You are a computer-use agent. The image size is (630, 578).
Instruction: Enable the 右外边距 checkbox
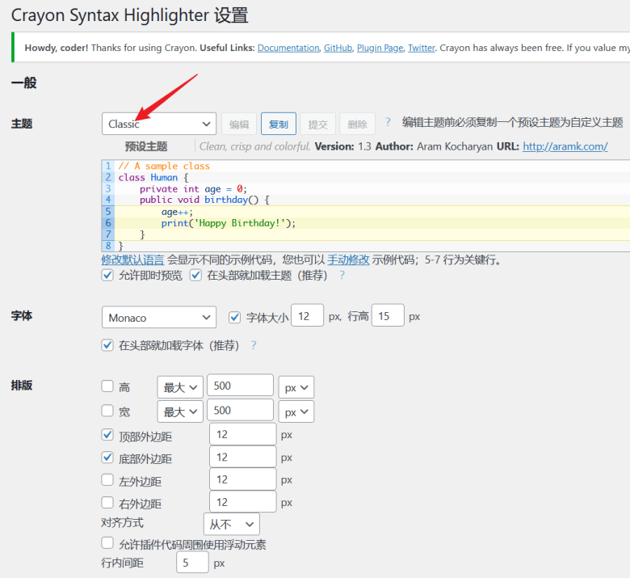pyautogui.click(x=107, y=502)
